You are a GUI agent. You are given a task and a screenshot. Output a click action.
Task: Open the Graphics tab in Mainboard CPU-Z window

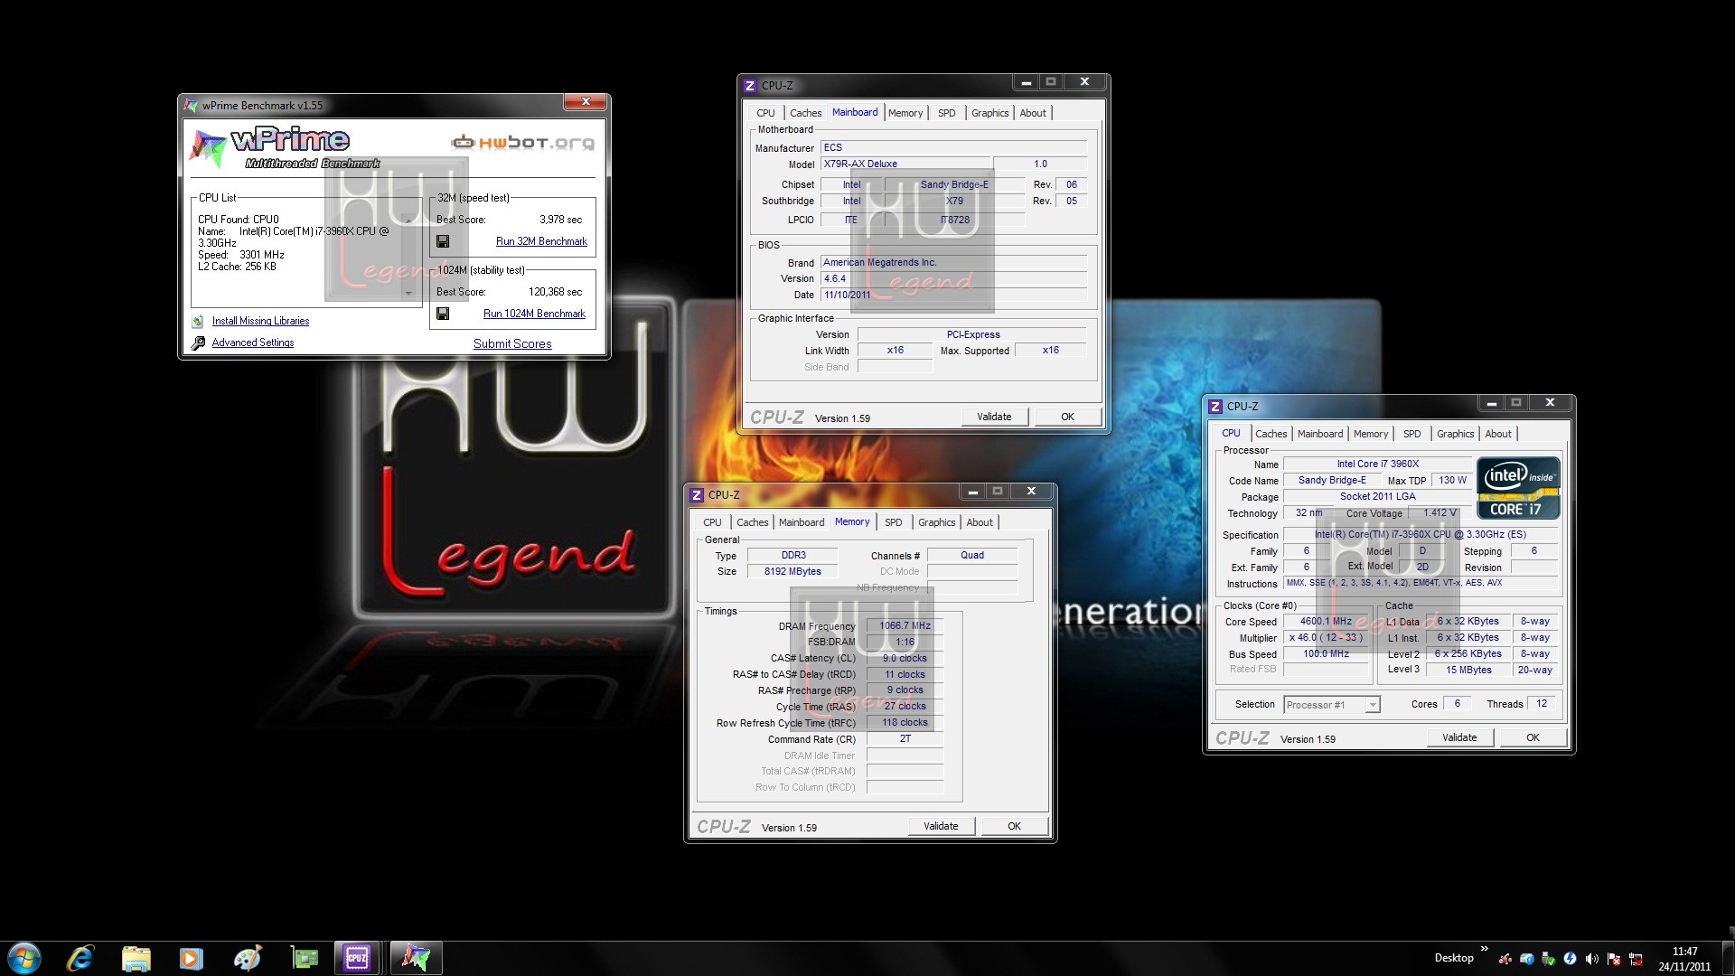[989, 113]
